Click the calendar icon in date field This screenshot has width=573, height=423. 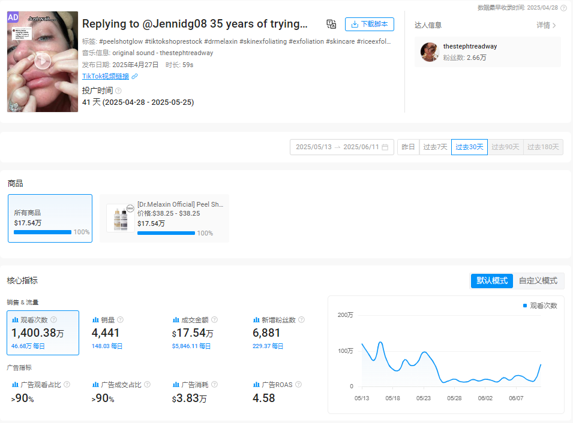click(x=385, y=147)
